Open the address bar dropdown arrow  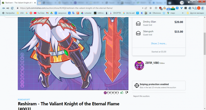point(142,8)
